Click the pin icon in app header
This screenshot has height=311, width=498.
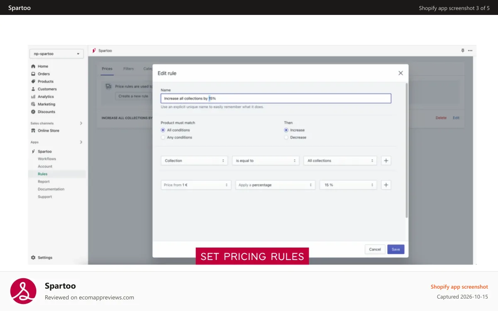[x=463, y=51]
